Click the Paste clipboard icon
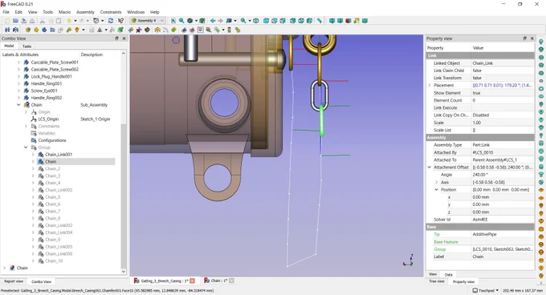 coord(59,21)
